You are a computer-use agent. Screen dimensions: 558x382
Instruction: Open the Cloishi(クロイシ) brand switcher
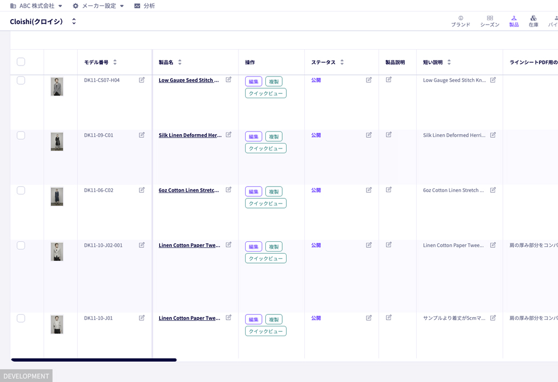pyautogui.click(x=43, y=21)
